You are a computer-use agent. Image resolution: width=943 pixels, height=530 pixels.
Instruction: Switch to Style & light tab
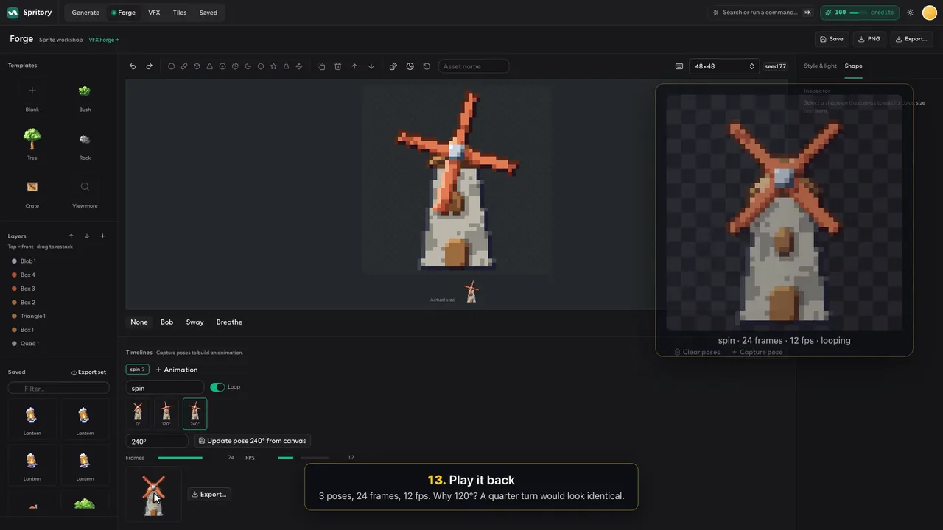point(820,66)
